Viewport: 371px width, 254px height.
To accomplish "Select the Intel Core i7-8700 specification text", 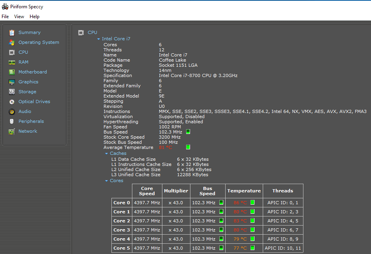I will 198,75.
